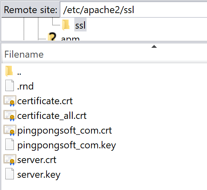Viewport: 207px width, 190px height.
Task: Select the ssl folder in tree
Action: pyautogui.click(x=80, y=25)
